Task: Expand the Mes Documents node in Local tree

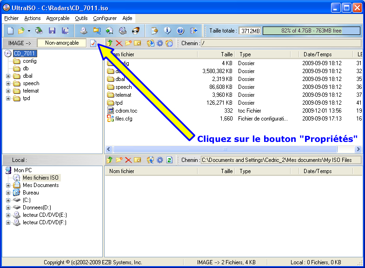Action: [8, 185]
